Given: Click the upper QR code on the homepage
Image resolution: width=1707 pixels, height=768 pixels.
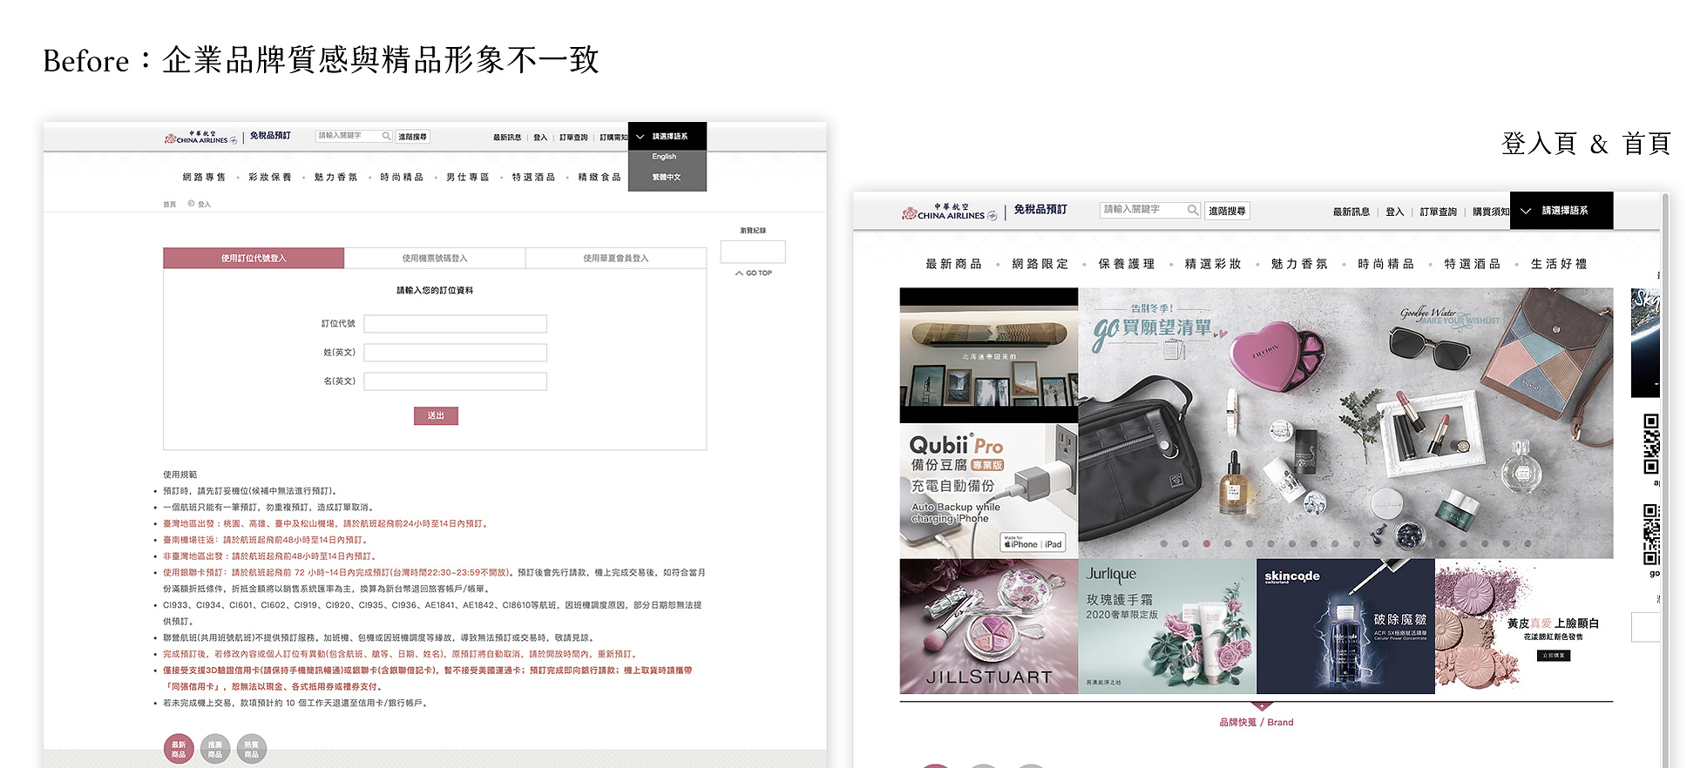Looking at the screenshot, I should click(1651, 444).
